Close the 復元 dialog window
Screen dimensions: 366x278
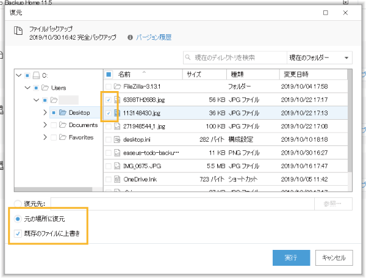tap(345, 13)
